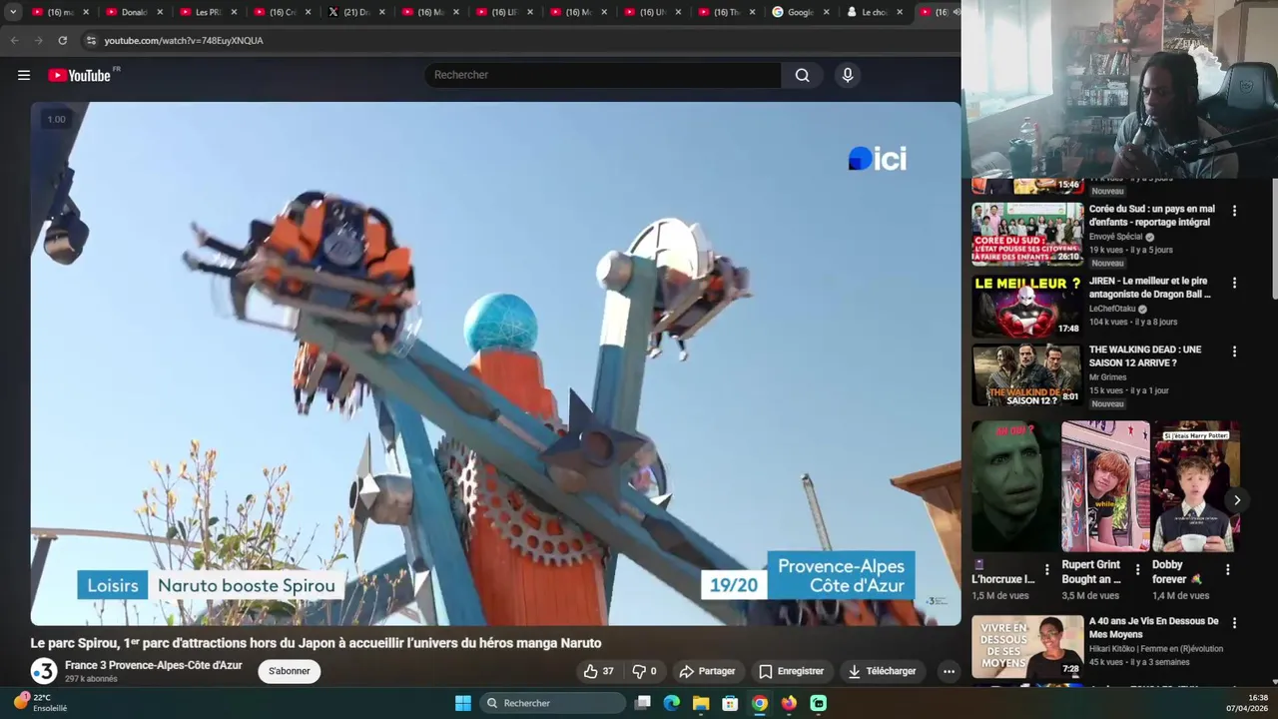Open JIREN Dragon Ball video title

click(1149, 288)
